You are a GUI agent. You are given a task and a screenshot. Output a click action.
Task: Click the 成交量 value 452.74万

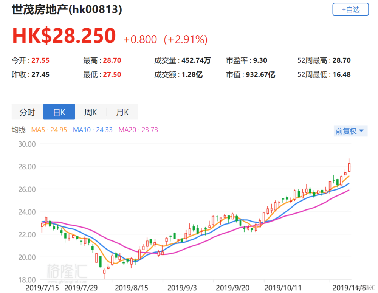(195, 60)
